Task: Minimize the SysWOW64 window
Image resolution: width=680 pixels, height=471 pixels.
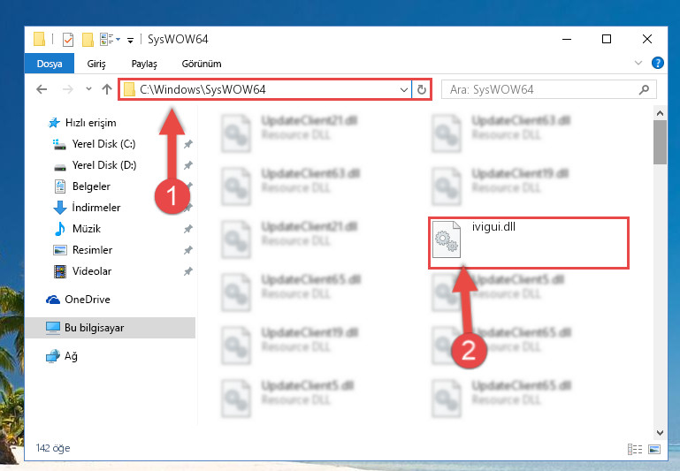Action: pos(567,40)
